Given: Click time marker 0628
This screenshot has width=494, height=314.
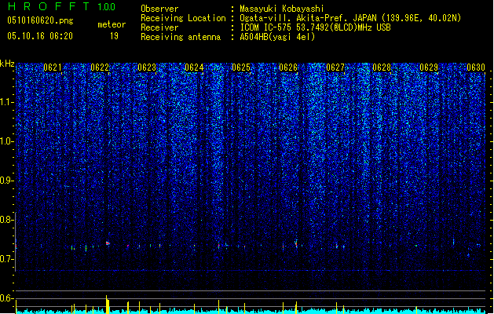Looking at the screenshot, I should (382, 68).
